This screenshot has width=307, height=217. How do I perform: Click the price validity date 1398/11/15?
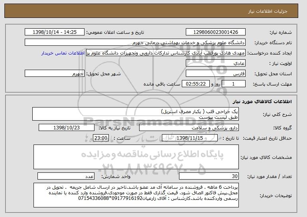(x=190, y=138)
